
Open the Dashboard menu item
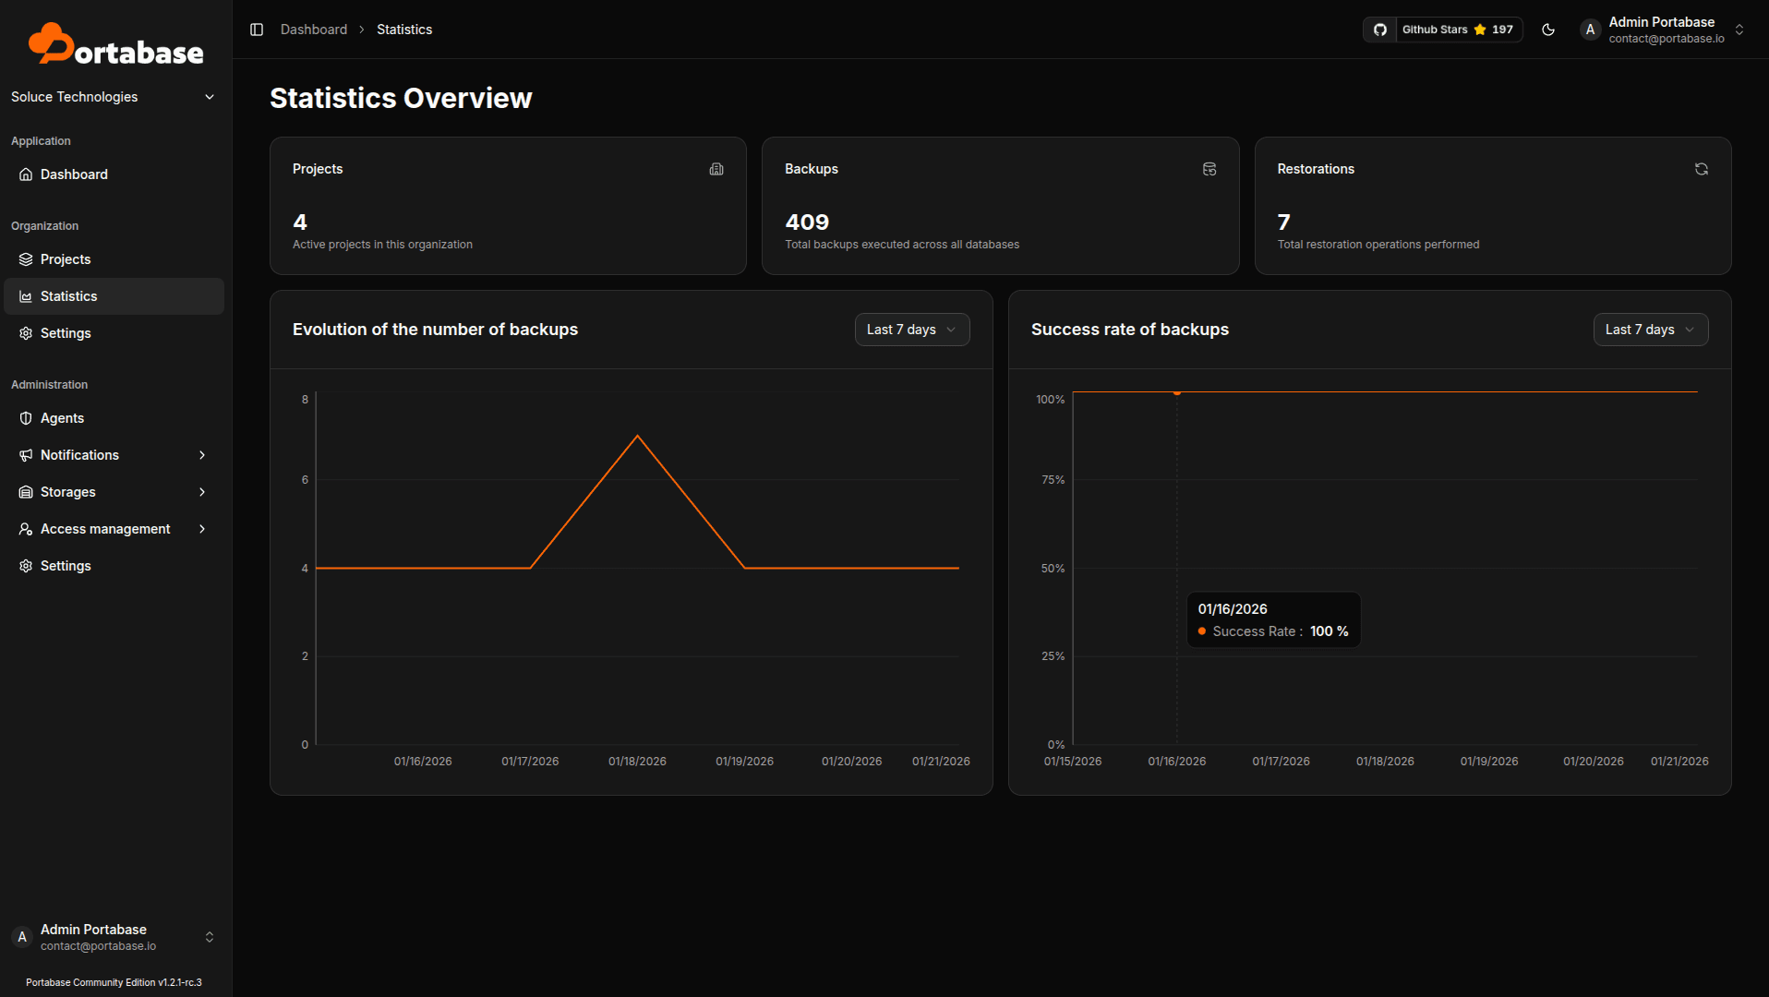pos(114,174)
